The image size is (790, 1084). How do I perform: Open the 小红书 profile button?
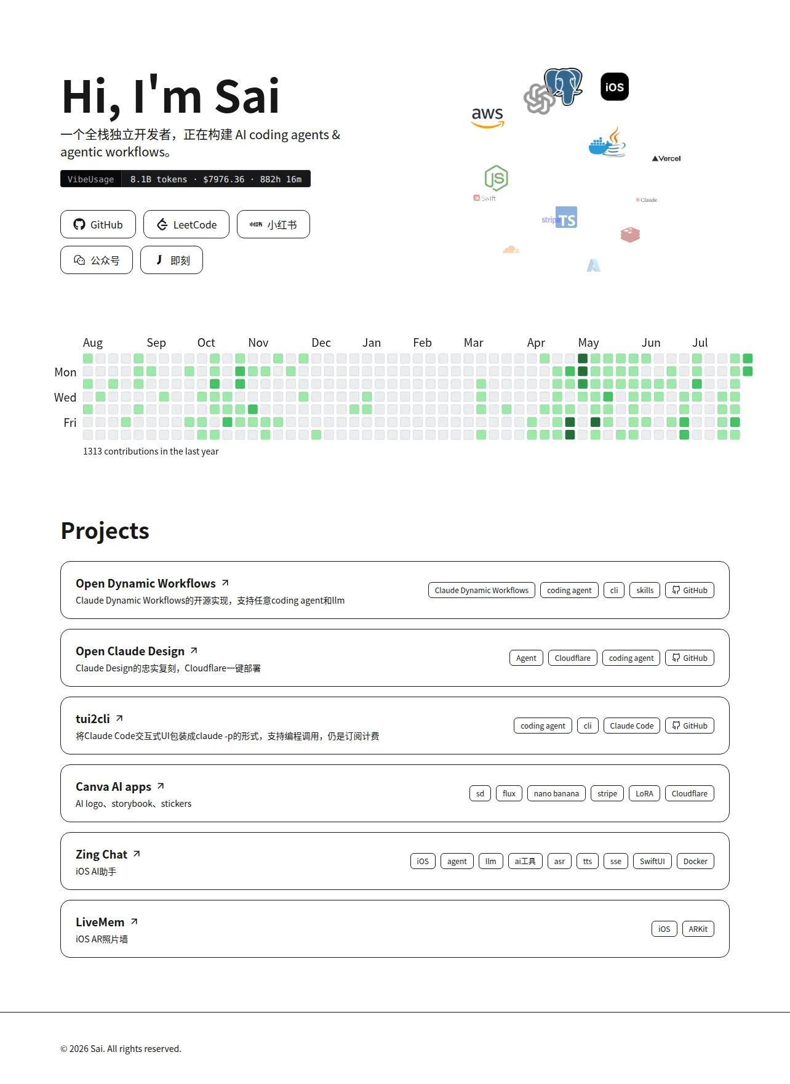click(x=273, y=224)
